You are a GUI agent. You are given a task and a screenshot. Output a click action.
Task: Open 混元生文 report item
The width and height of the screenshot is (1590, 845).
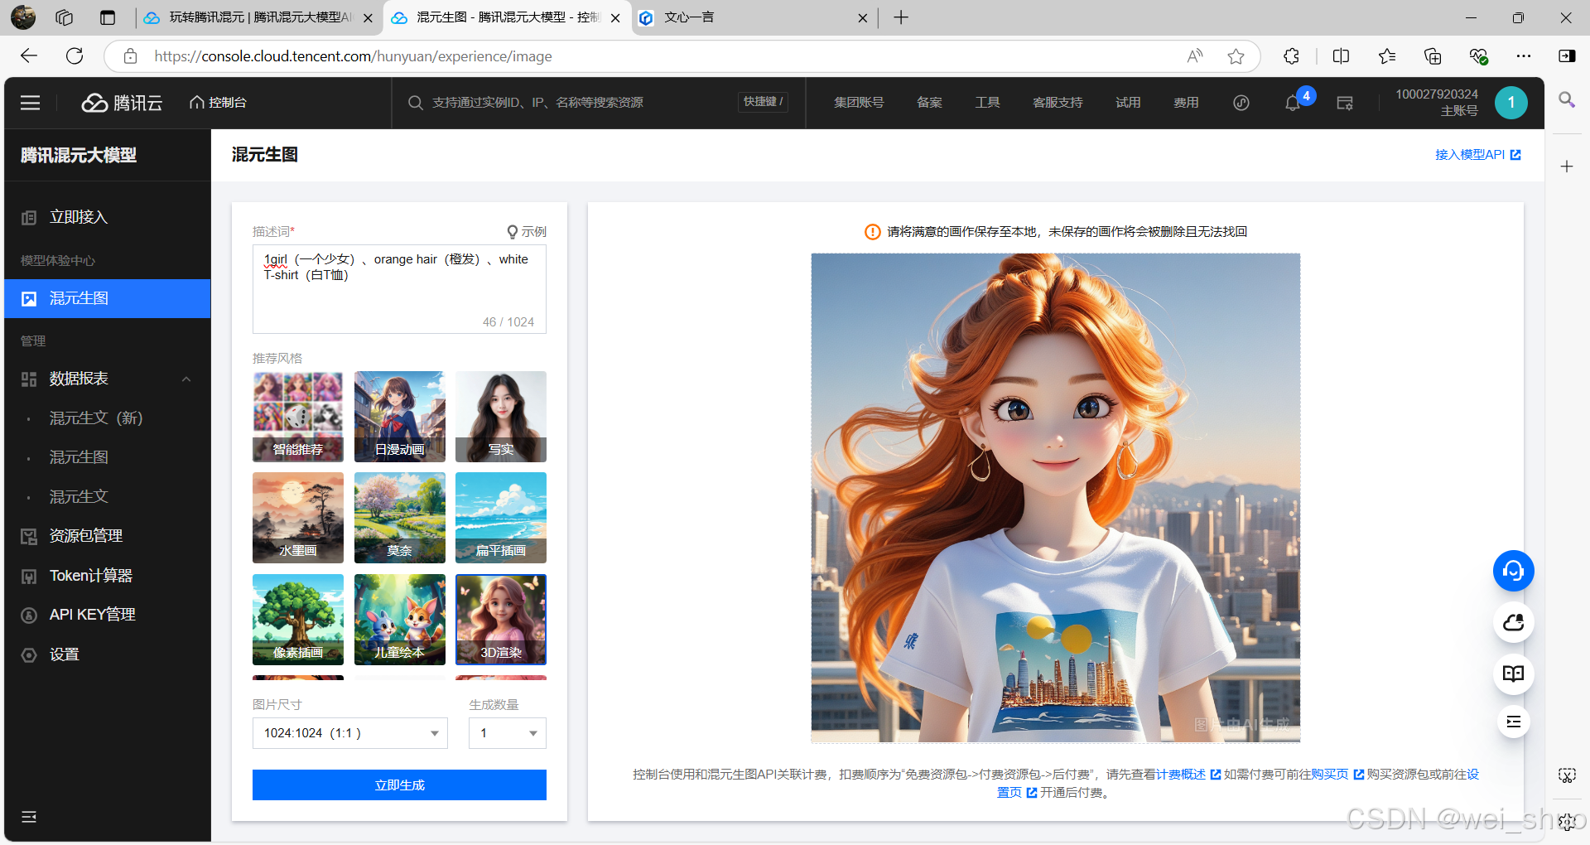(x=79, y=497)
